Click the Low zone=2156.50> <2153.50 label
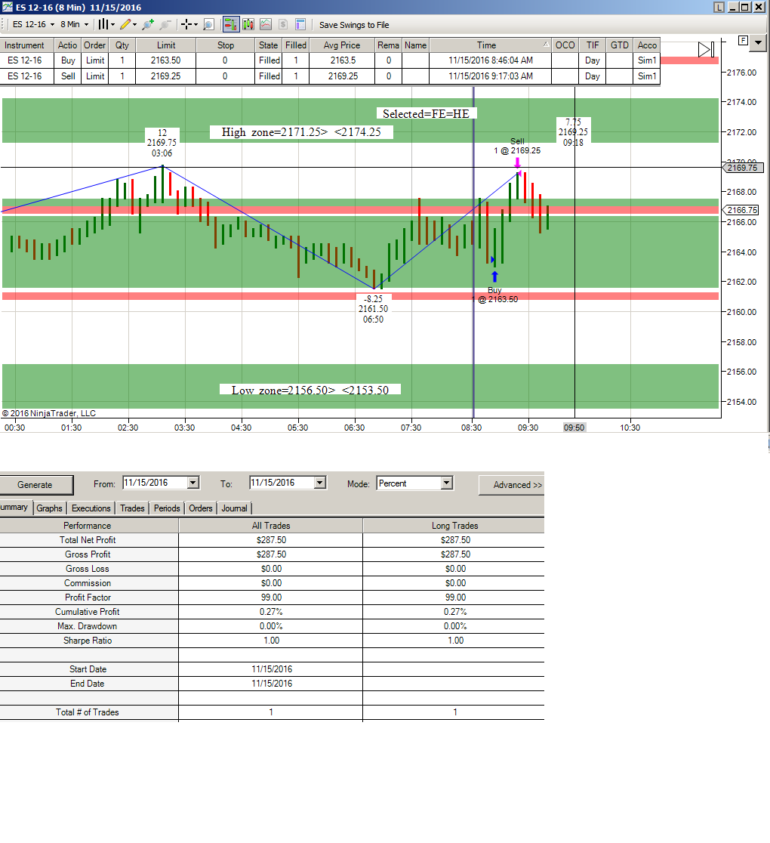770x843 pixels. coord(310,390)
